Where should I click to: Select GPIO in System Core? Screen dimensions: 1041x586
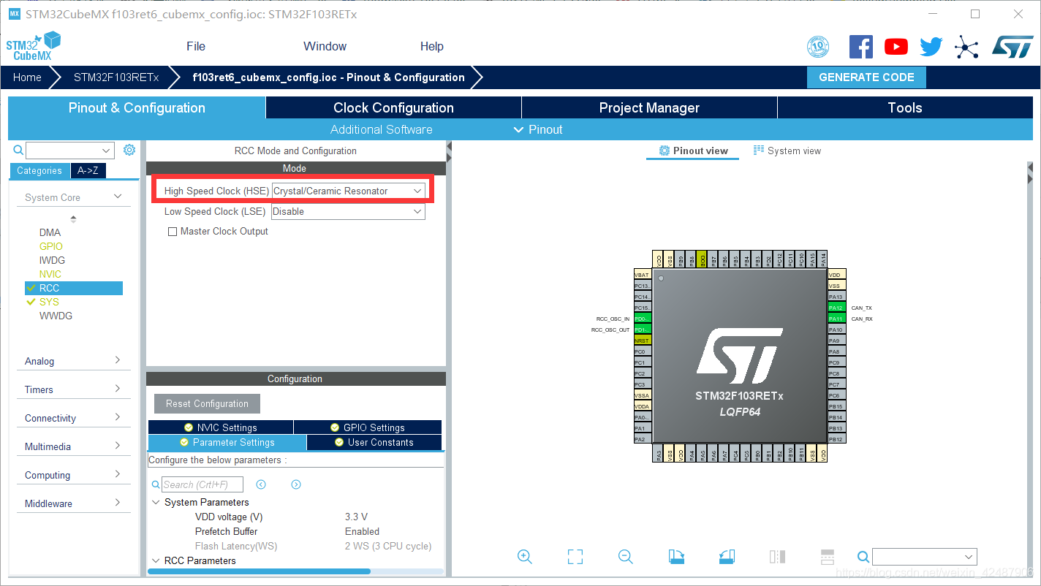pyautogui.click(x=51, y=246)
